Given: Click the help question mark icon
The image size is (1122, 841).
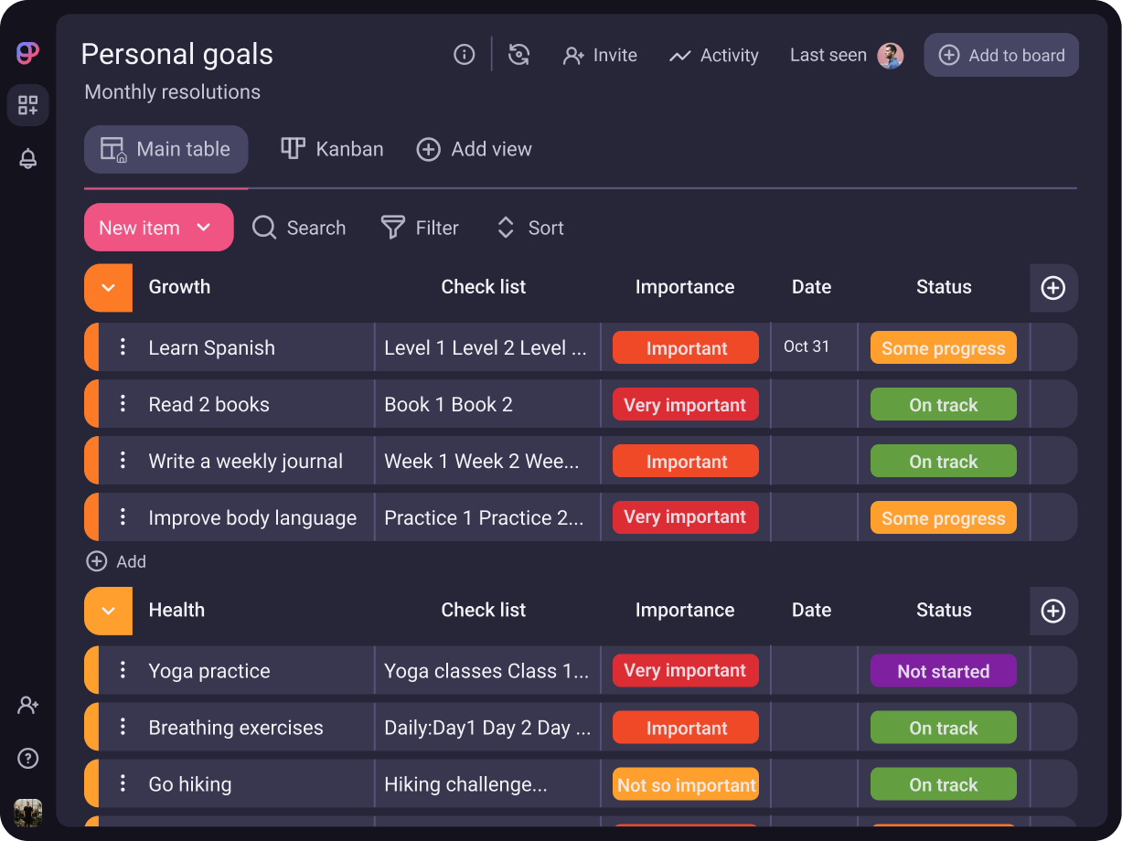Looking at the screenshot, I should click(28, 758).
